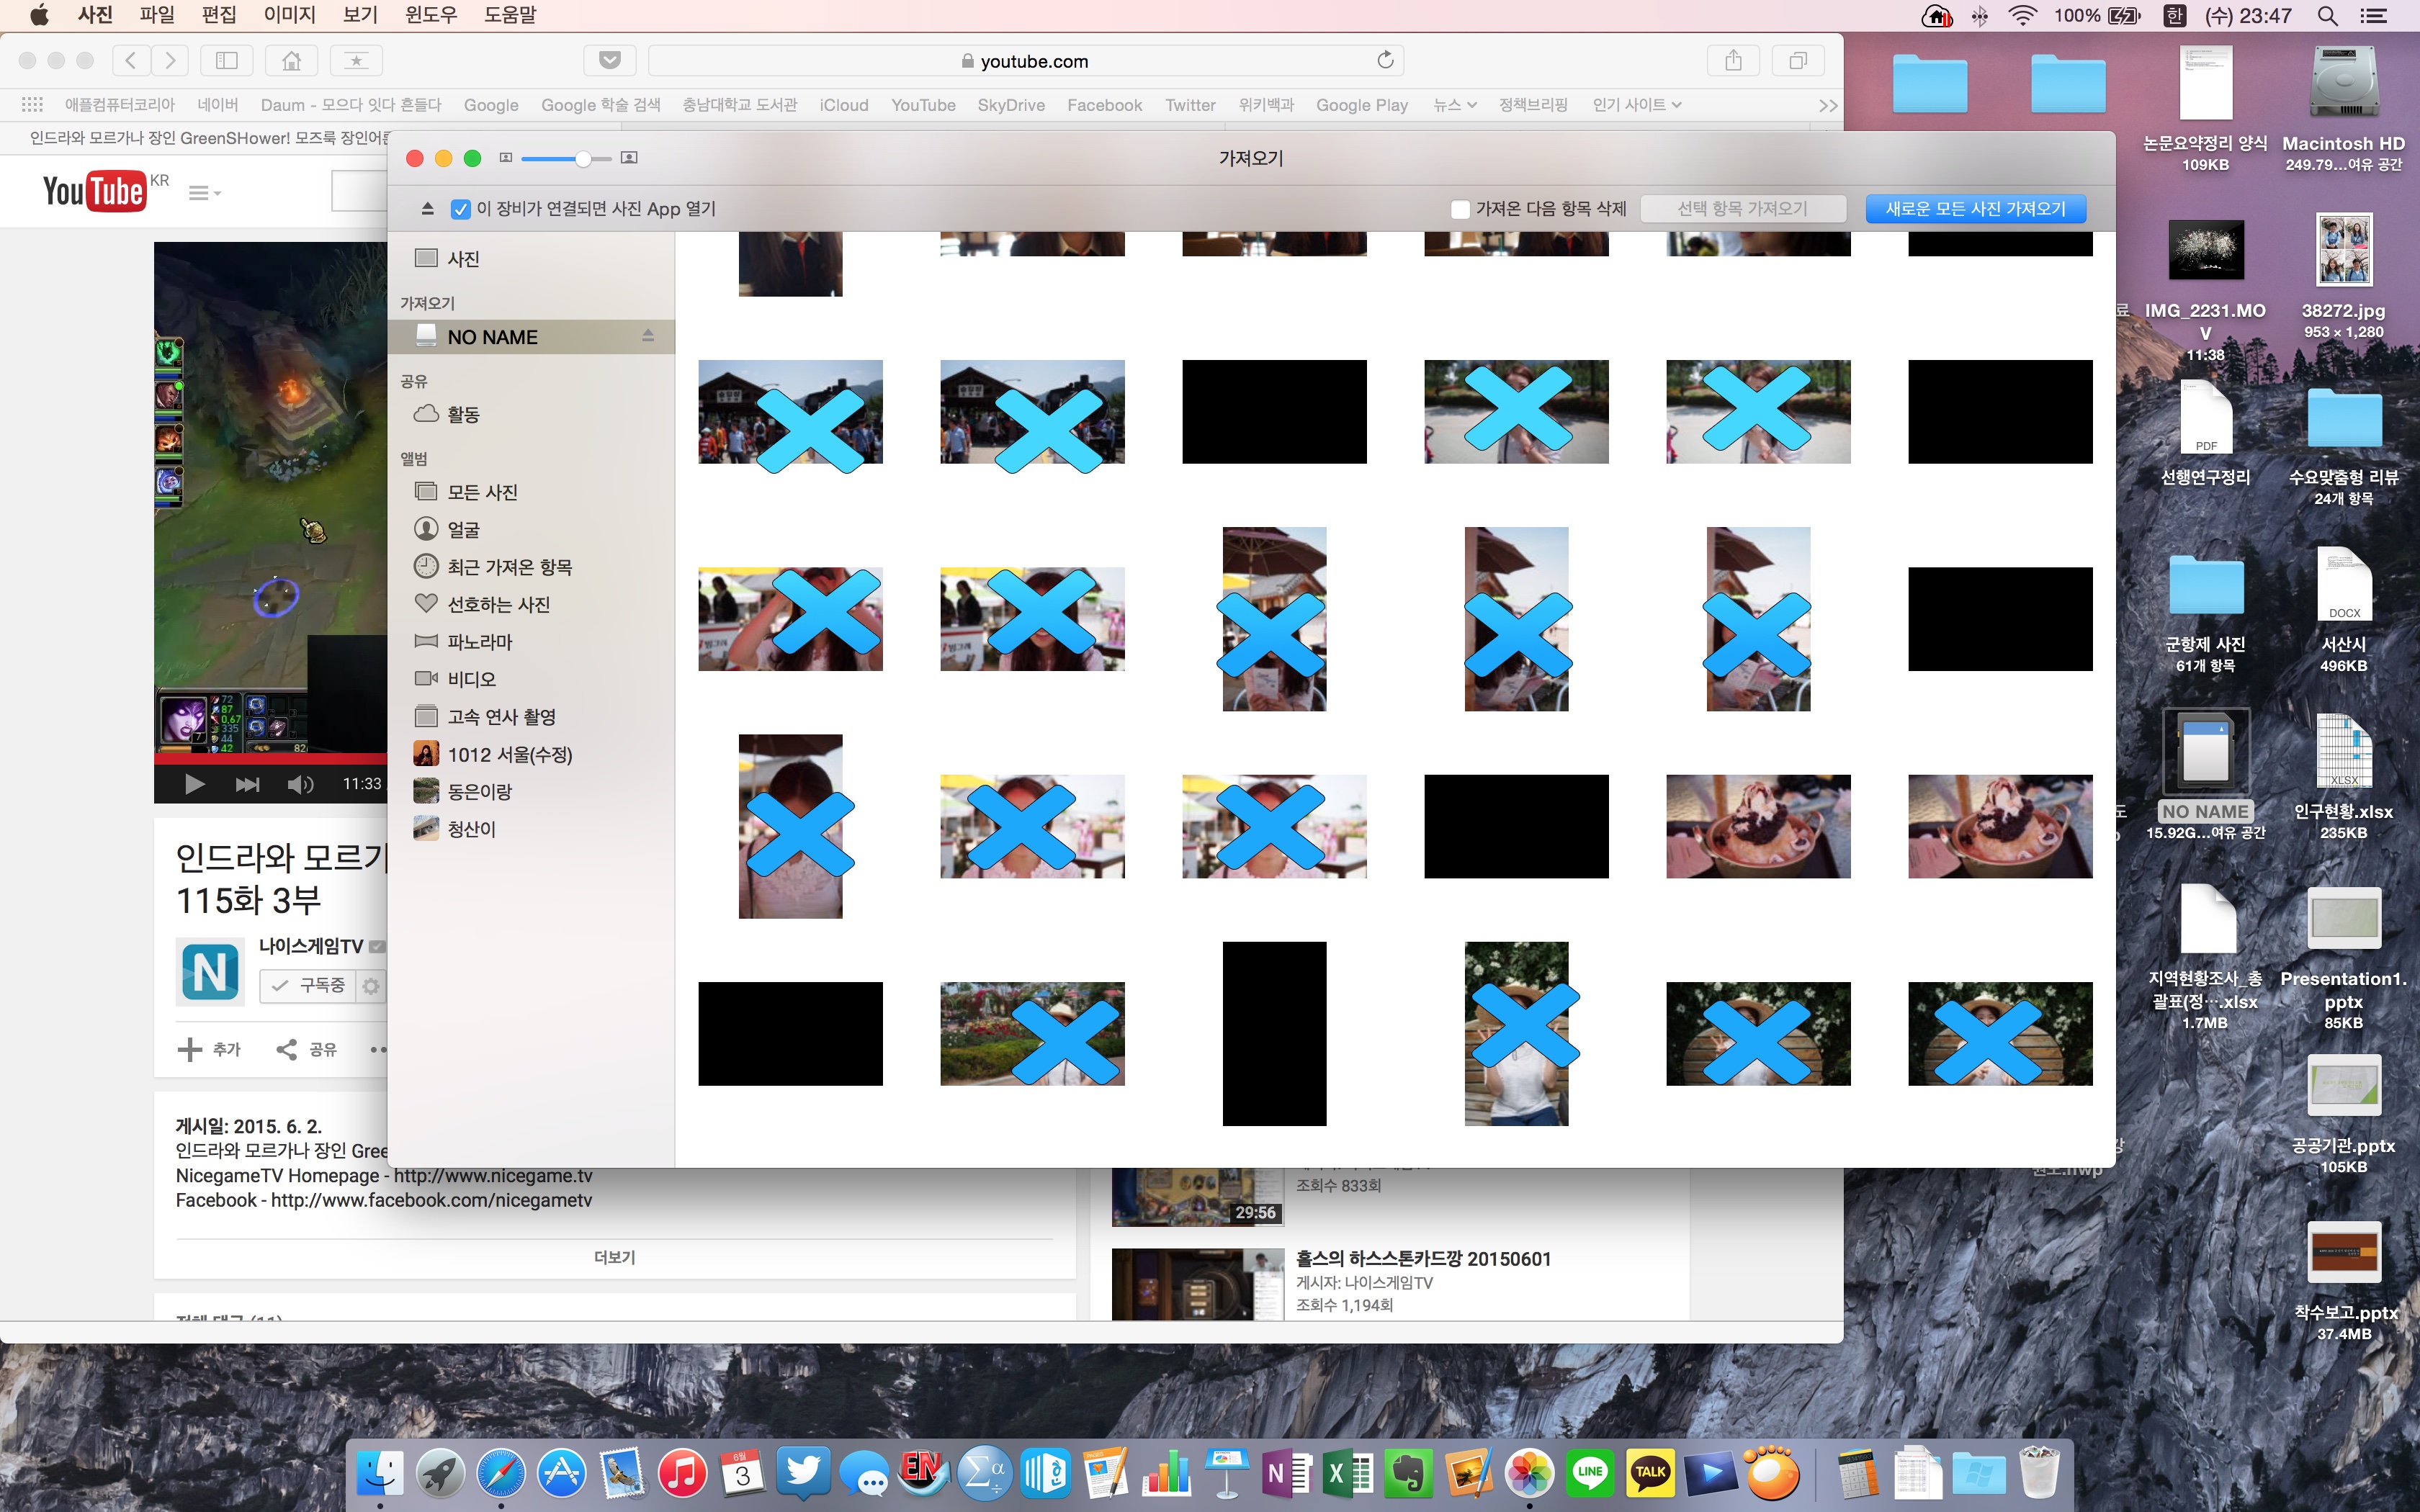Play the YouTube video

pos(194,784)
